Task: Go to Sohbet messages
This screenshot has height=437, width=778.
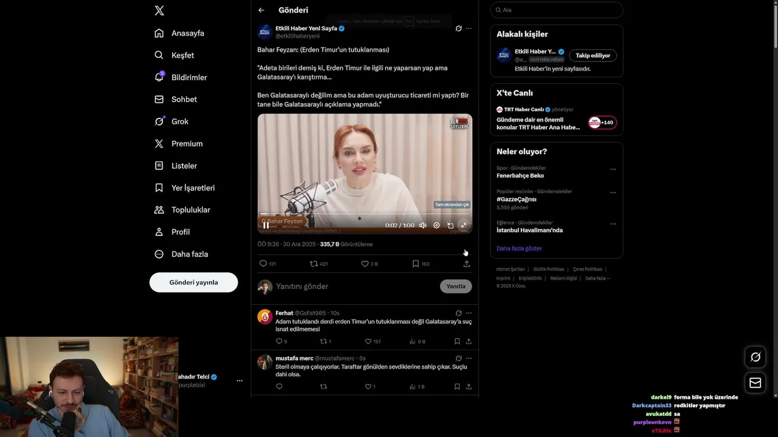Action: [x=176, y=100]
